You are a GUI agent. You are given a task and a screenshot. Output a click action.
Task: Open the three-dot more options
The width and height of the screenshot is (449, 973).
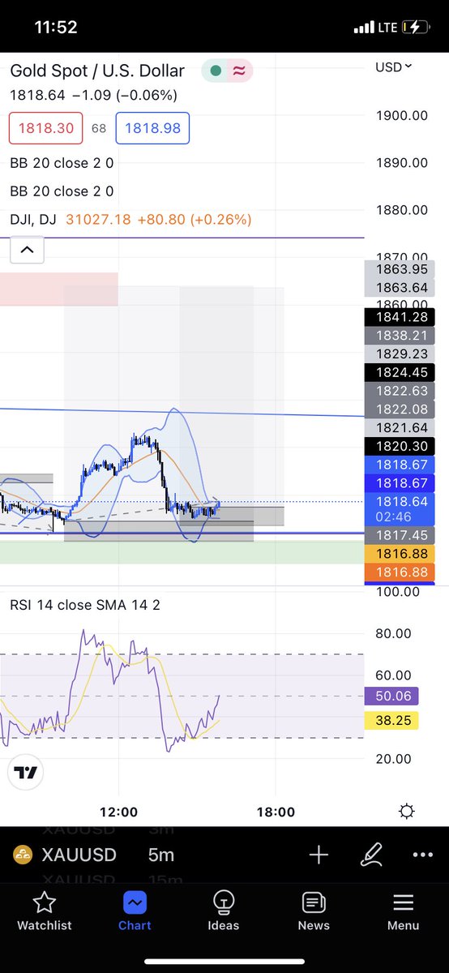[x=423, y=855]
